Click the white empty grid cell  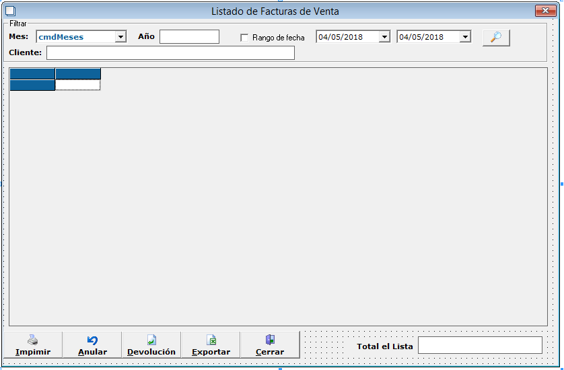(78, 85)
